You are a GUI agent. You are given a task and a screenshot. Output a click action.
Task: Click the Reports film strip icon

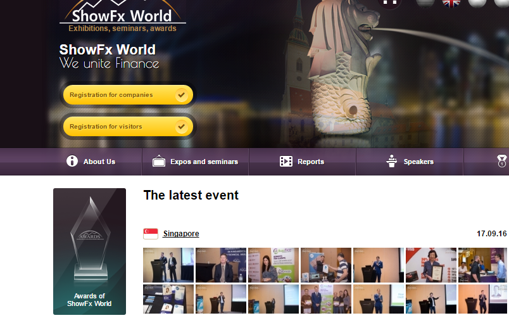[286, 162]
